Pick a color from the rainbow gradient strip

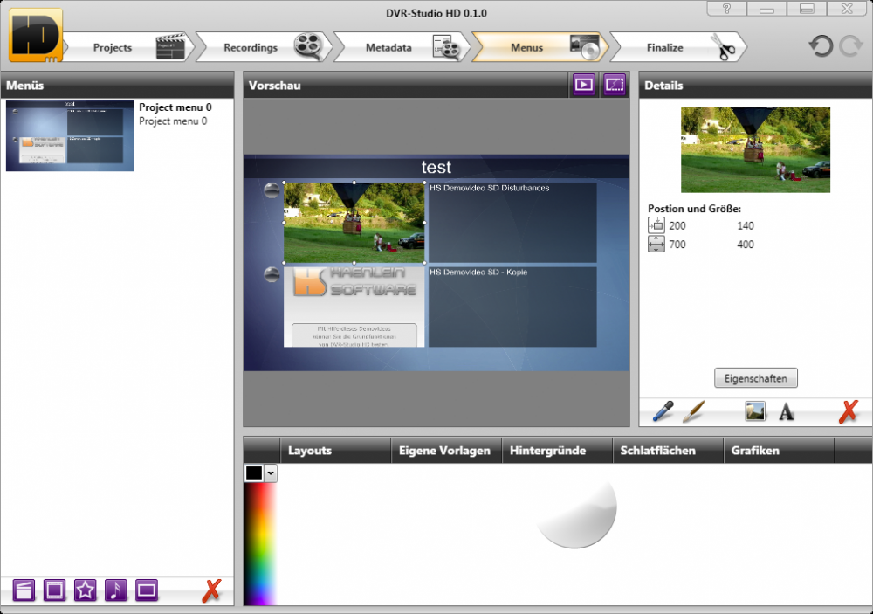(259, 542)
